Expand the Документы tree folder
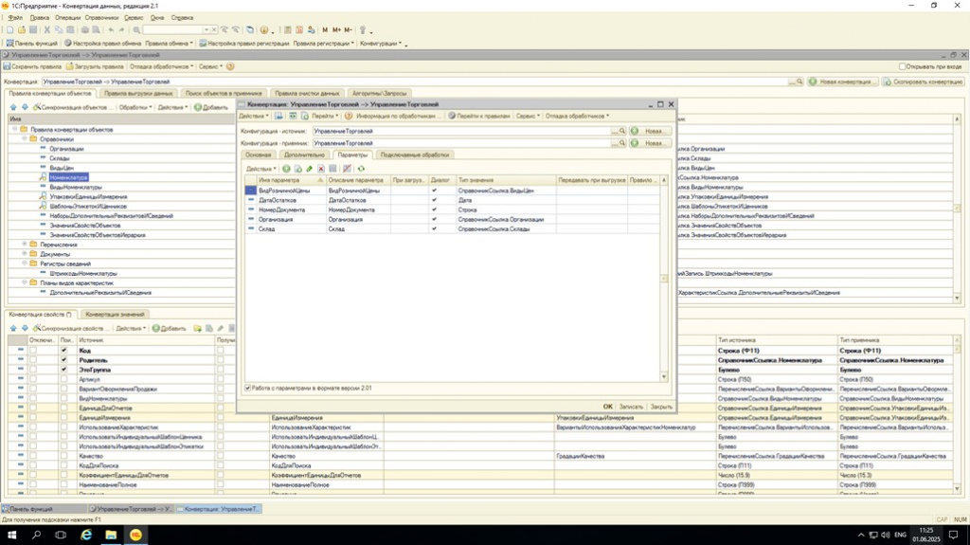The image size is (970, 545). click(24, 254)
